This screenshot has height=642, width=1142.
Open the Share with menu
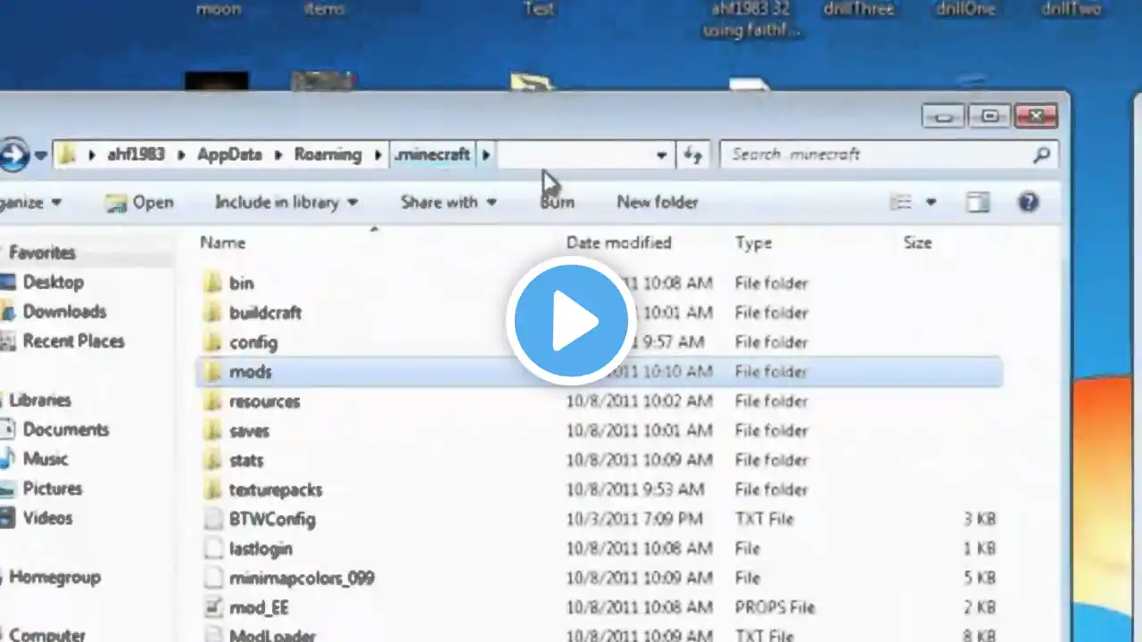449,202
